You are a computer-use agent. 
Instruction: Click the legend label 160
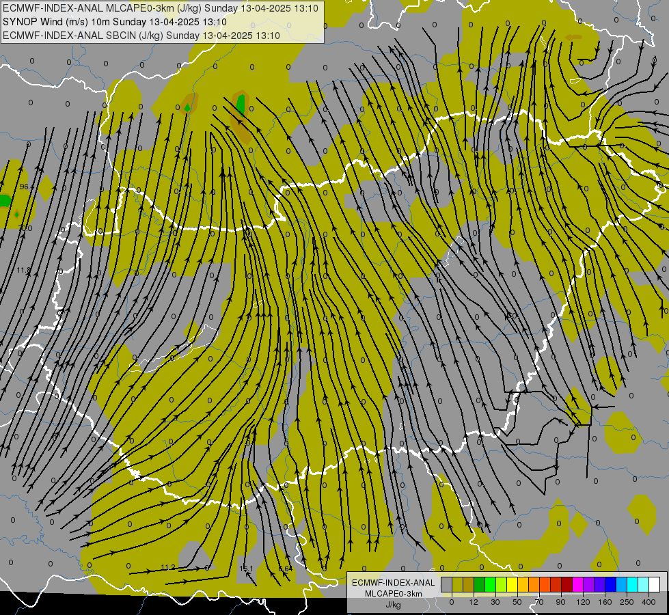[x=605, y=602]
